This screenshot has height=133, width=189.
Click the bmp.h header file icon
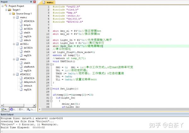[x=21, y=25]
